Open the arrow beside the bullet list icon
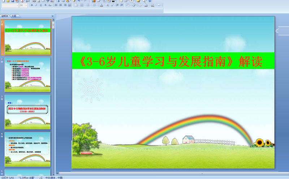This screenshot has height=179, width=289. 97,5
